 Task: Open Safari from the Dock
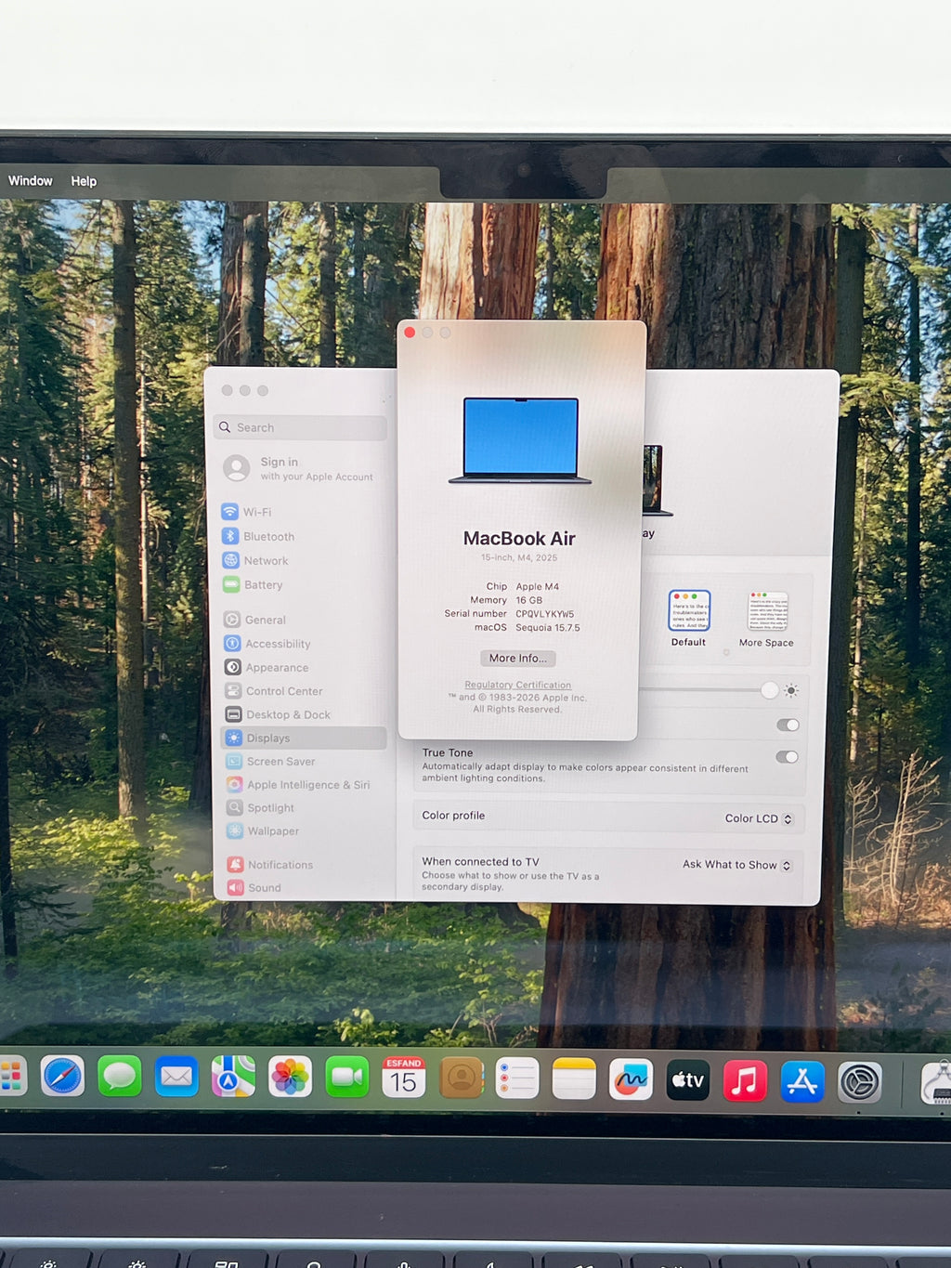point(62,1078)
